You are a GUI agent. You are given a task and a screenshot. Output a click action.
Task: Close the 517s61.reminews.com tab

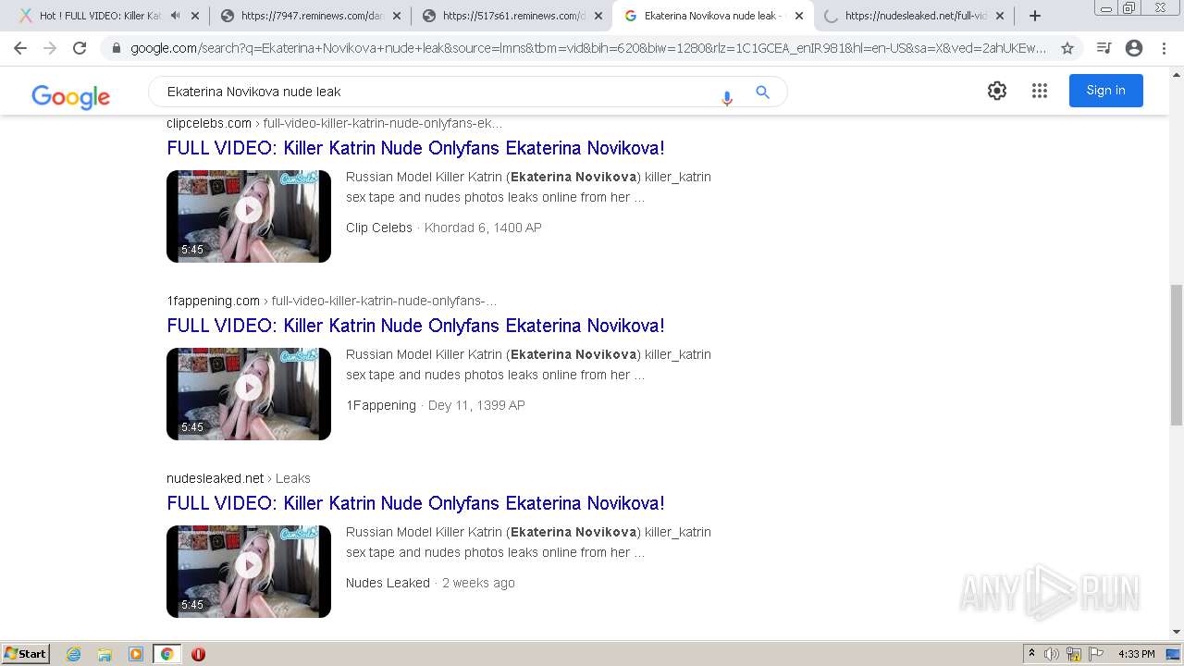click(x=598, y=16)
